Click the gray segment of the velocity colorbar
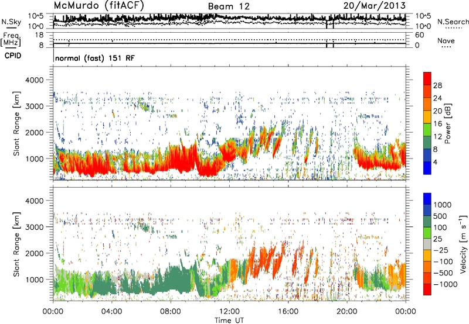This screenshot has height=324, width=469. (x=427, y=244)
